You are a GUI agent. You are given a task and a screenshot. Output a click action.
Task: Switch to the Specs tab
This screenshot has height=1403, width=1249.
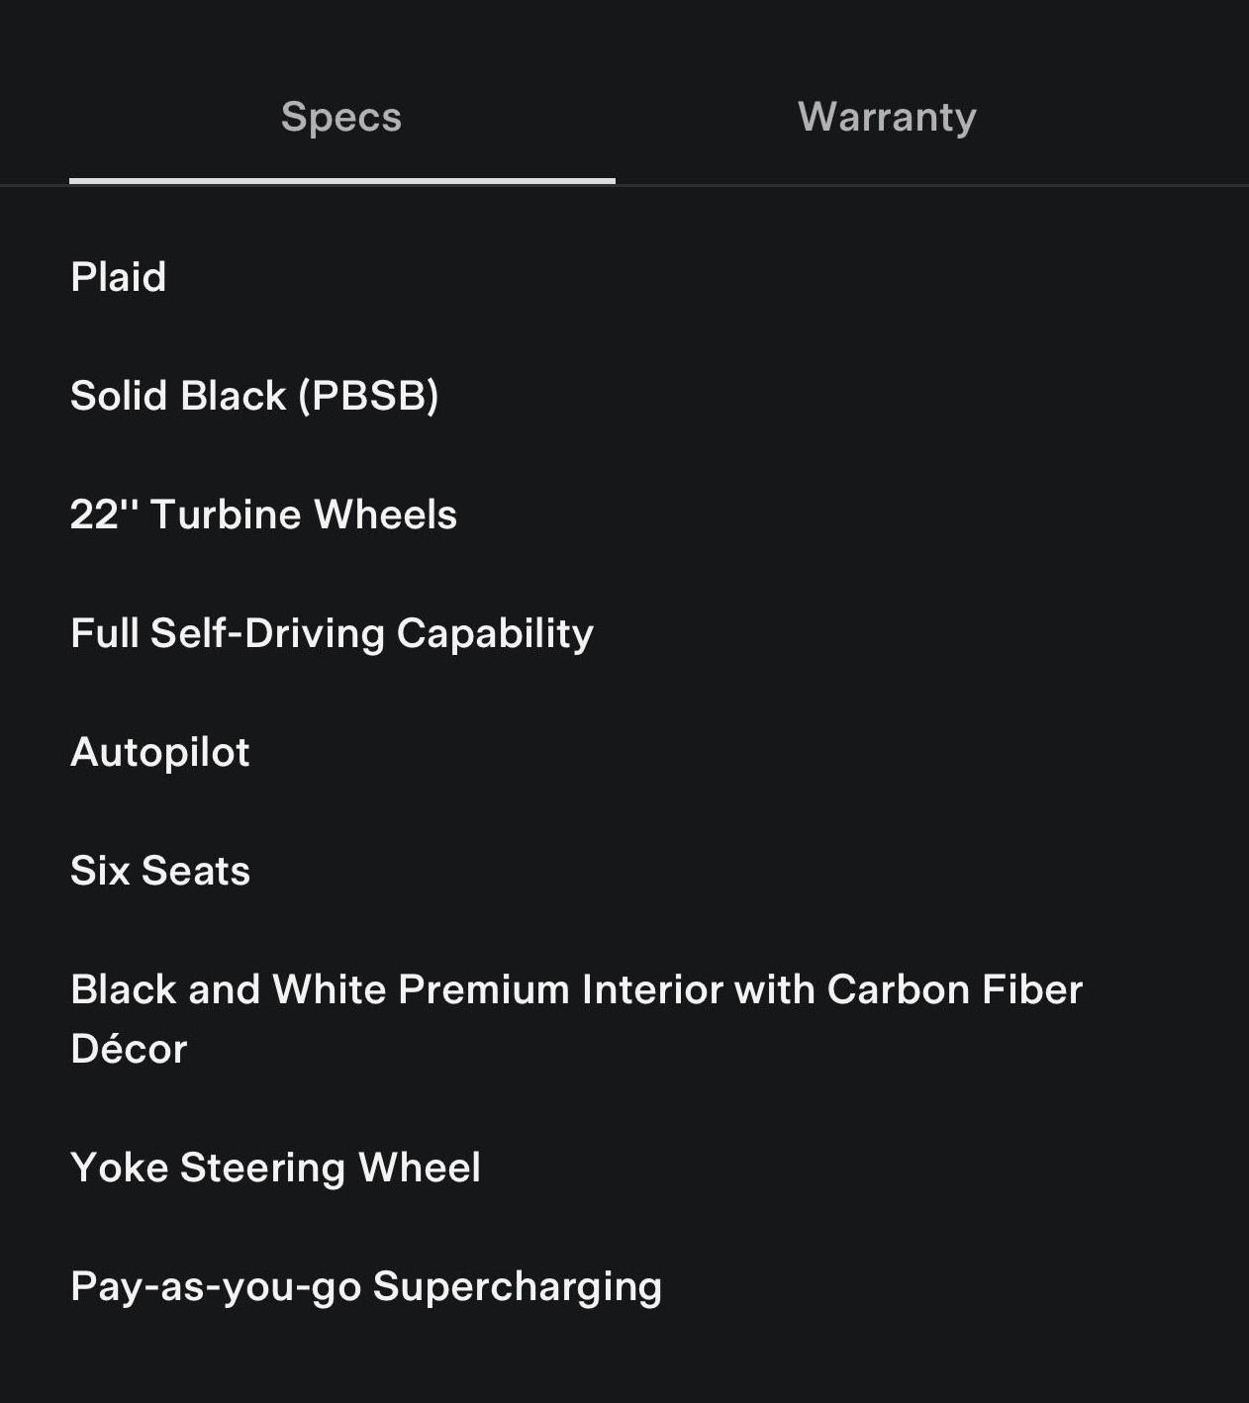(341, 117)
